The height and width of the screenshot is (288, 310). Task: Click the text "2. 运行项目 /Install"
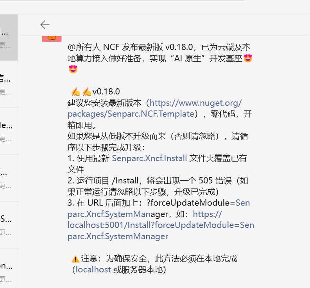103,180
